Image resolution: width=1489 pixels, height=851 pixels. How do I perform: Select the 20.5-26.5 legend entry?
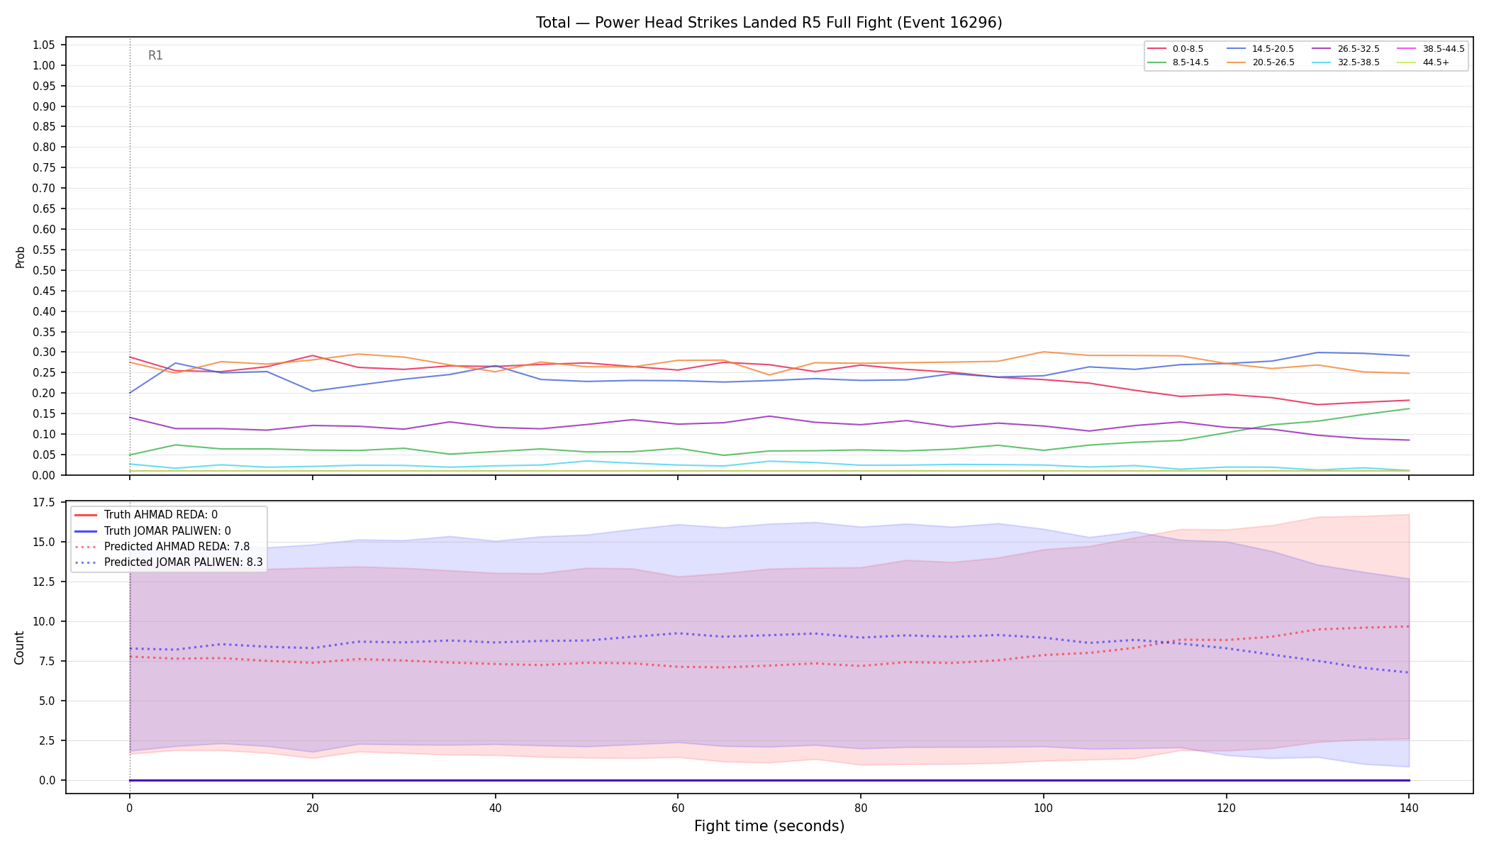[1261, 62]
